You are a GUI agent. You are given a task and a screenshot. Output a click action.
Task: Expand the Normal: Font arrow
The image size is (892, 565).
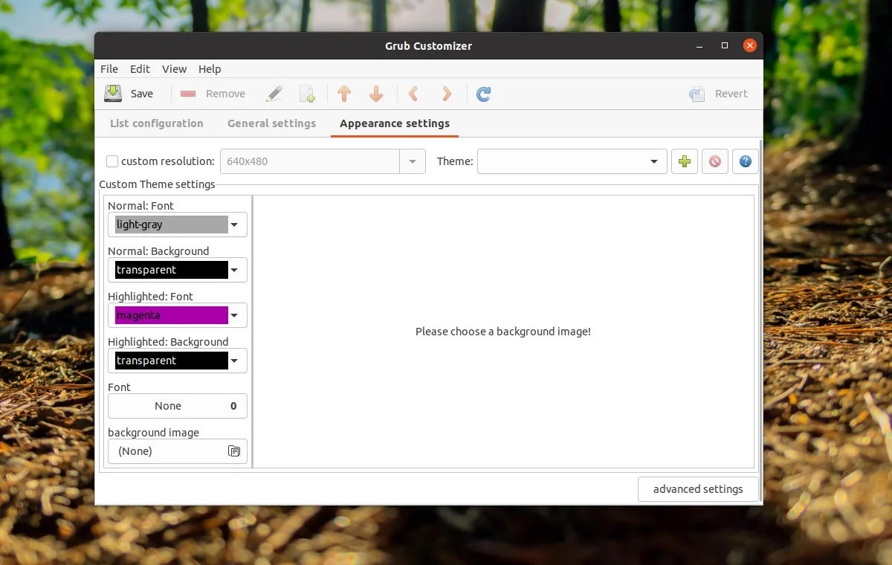pos(235,225)
